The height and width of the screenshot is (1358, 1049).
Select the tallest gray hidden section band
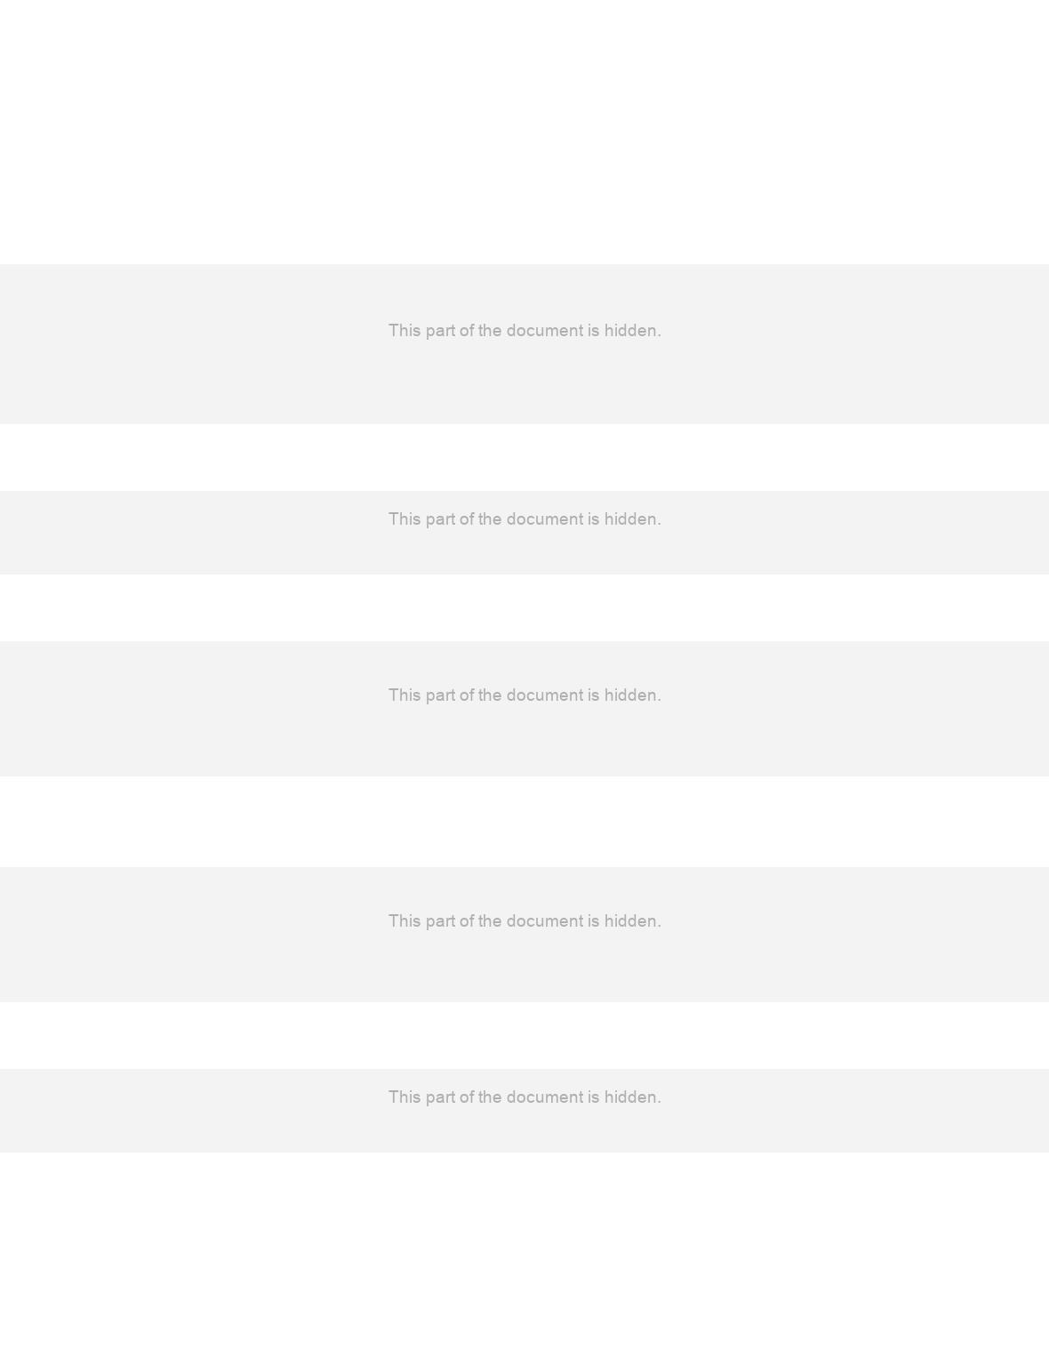click(x=524, y=343)
